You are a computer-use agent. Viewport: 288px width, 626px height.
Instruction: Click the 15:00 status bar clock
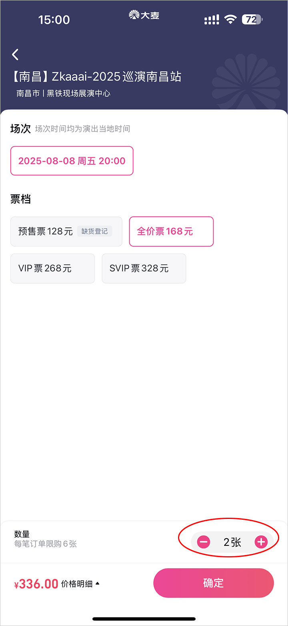tap(54, 20)
